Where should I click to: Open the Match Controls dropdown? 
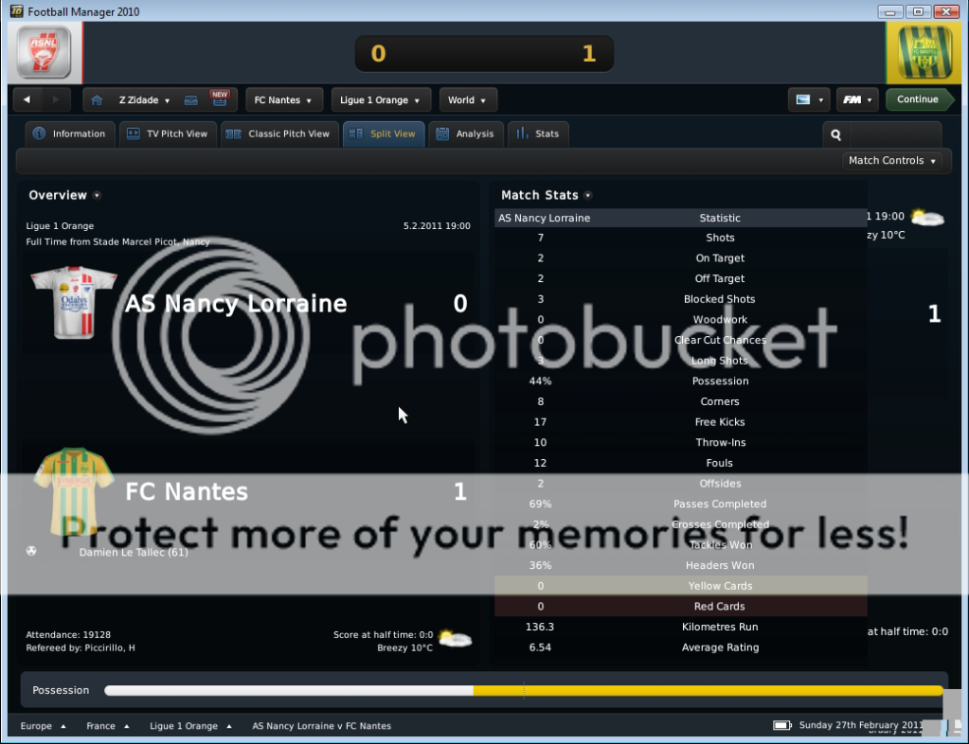891,161
